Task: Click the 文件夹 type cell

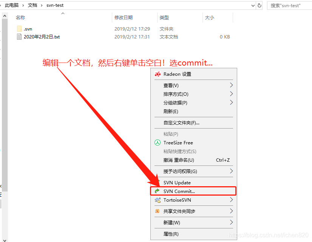Action: (166, 29)
